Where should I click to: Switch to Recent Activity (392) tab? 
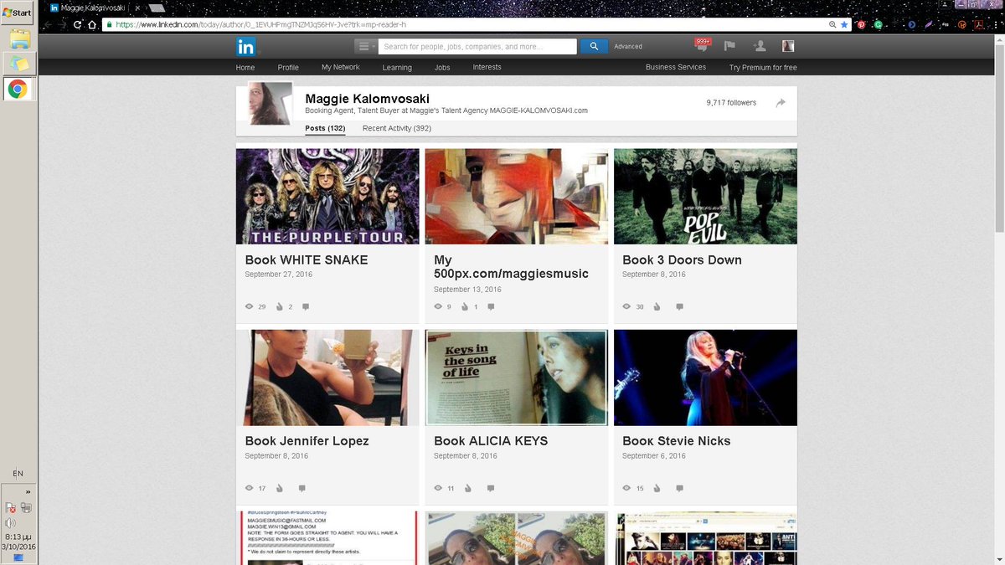[x=397, y=128]
